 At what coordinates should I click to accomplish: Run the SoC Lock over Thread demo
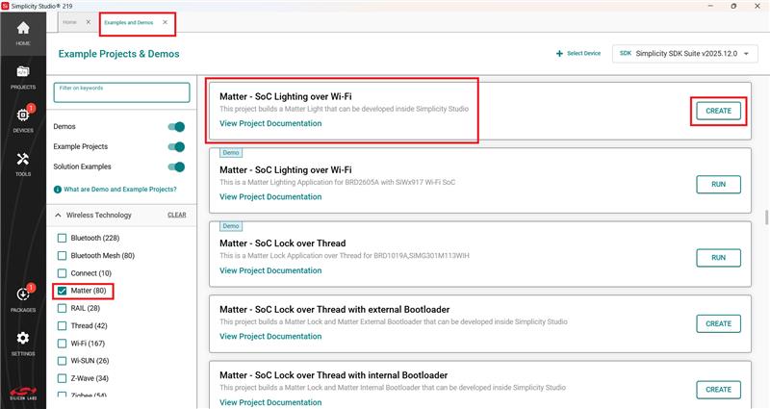click(x=718, y=258)
